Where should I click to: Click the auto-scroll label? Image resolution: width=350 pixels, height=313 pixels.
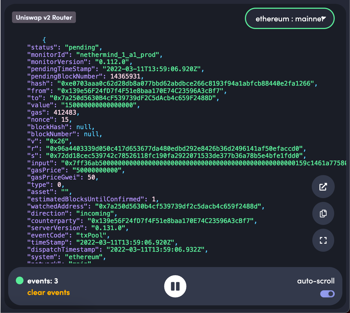tap(316, 281)
